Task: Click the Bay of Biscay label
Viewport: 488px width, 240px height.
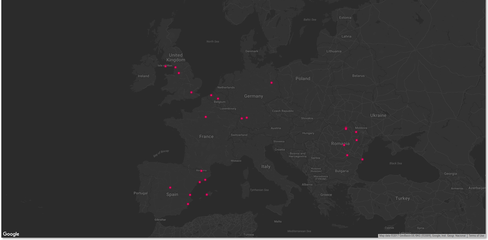Action: tap(161, 153)
